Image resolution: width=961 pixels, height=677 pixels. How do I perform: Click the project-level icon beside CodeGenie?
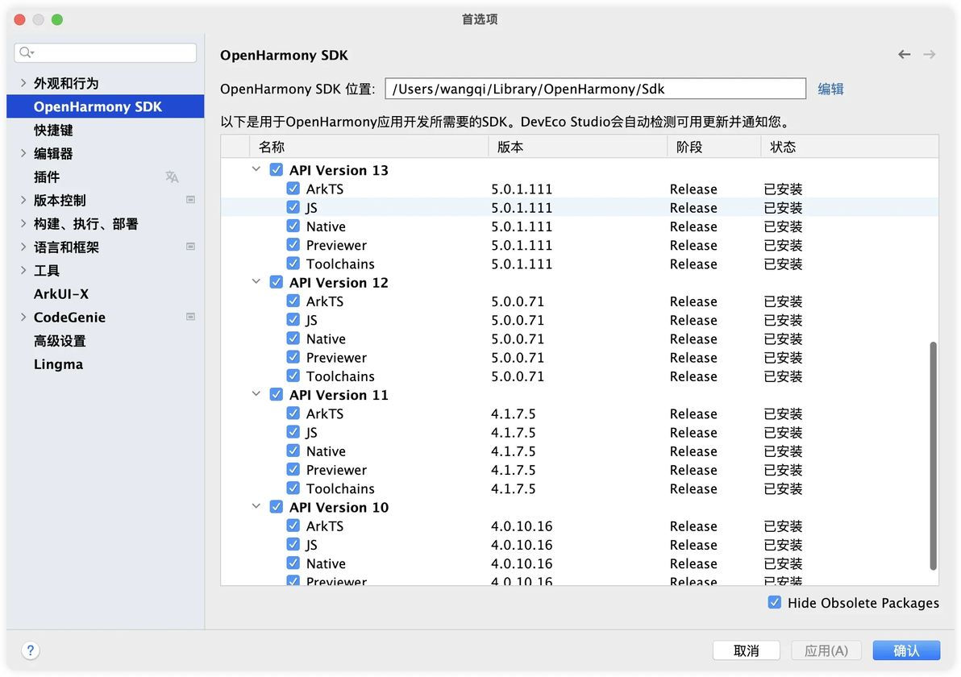(x=190, y=317)
